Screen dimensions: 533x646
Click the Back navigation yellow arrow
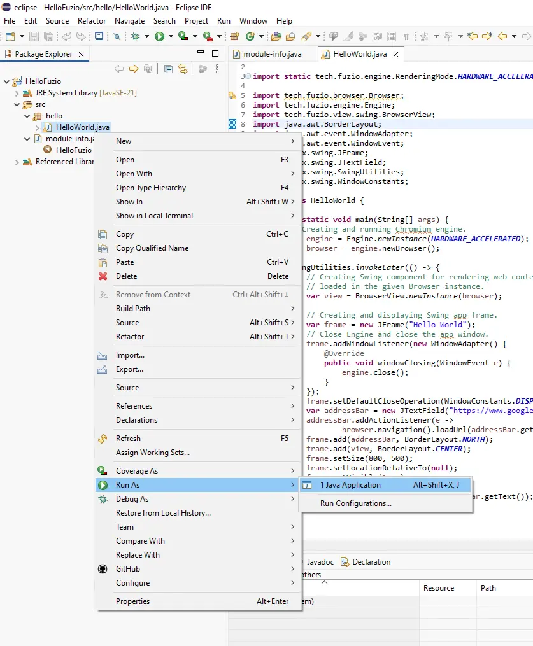(502, 37)
